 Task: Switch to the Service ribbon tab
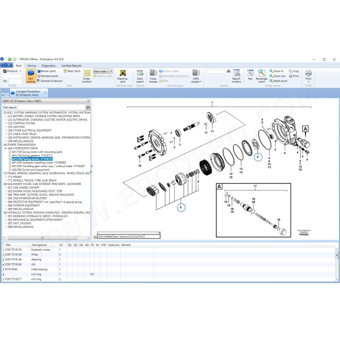32,66
